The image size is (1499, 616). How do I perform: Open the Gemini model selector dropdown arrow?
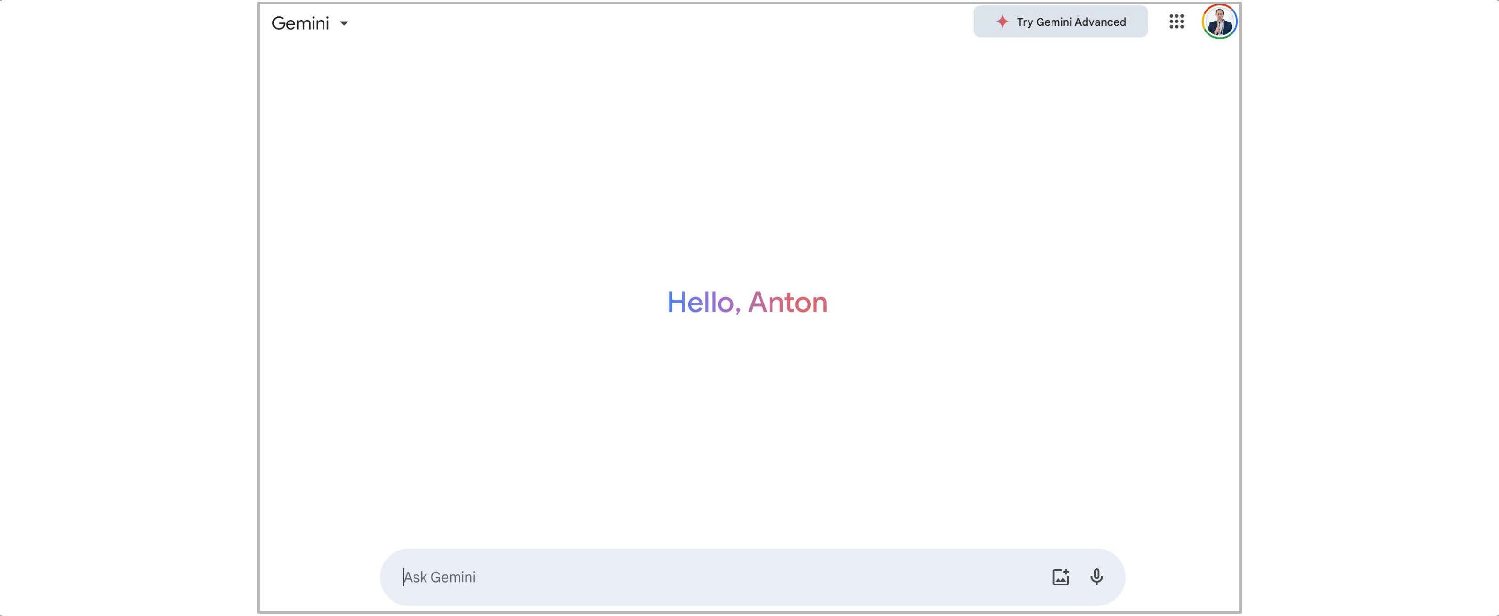pyautogui.click(x=344, y=24)
